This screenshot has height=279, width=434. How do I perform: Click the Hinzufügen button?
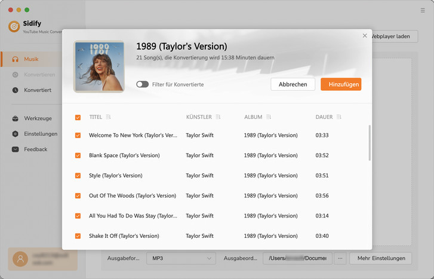341,84
